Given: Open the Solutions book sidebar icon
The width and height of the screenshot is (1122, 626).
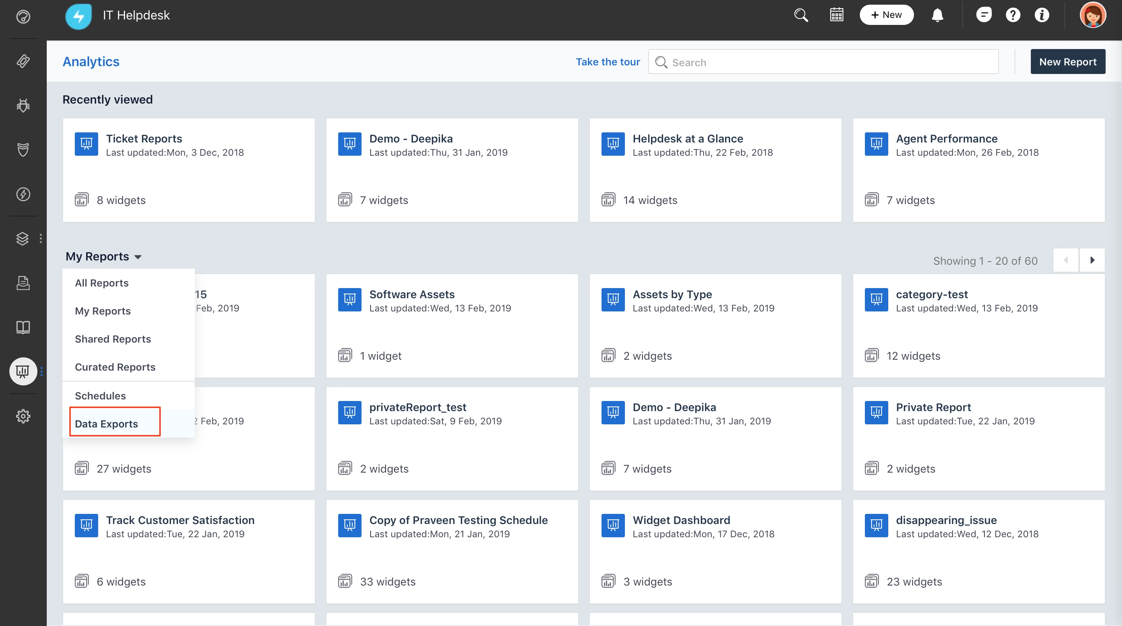Looking at the screenshot, I should point(23,327).
